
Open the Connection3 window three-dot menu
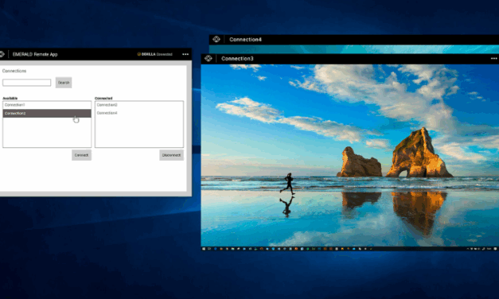(x=494, y=59)
